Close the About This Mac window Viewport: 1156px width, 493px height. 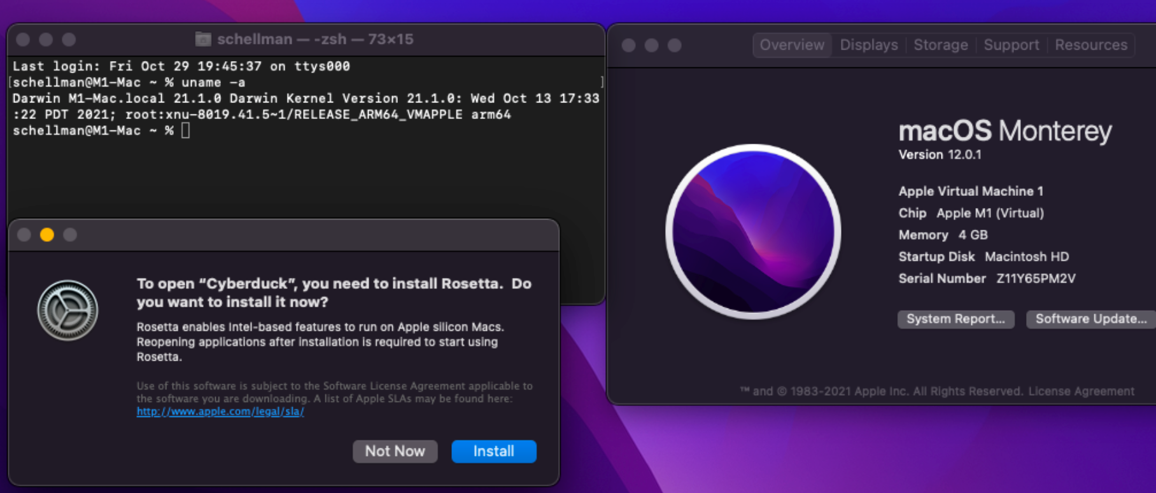[628, 45]
